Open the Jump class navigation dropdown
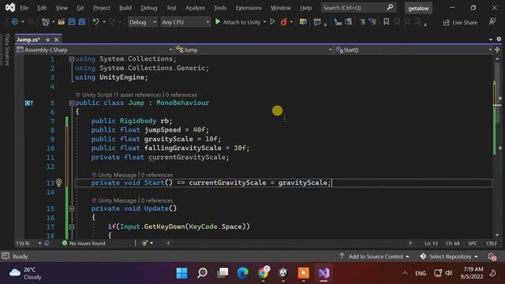Viewport: 505px width, 284px height. tap(254, 50)
